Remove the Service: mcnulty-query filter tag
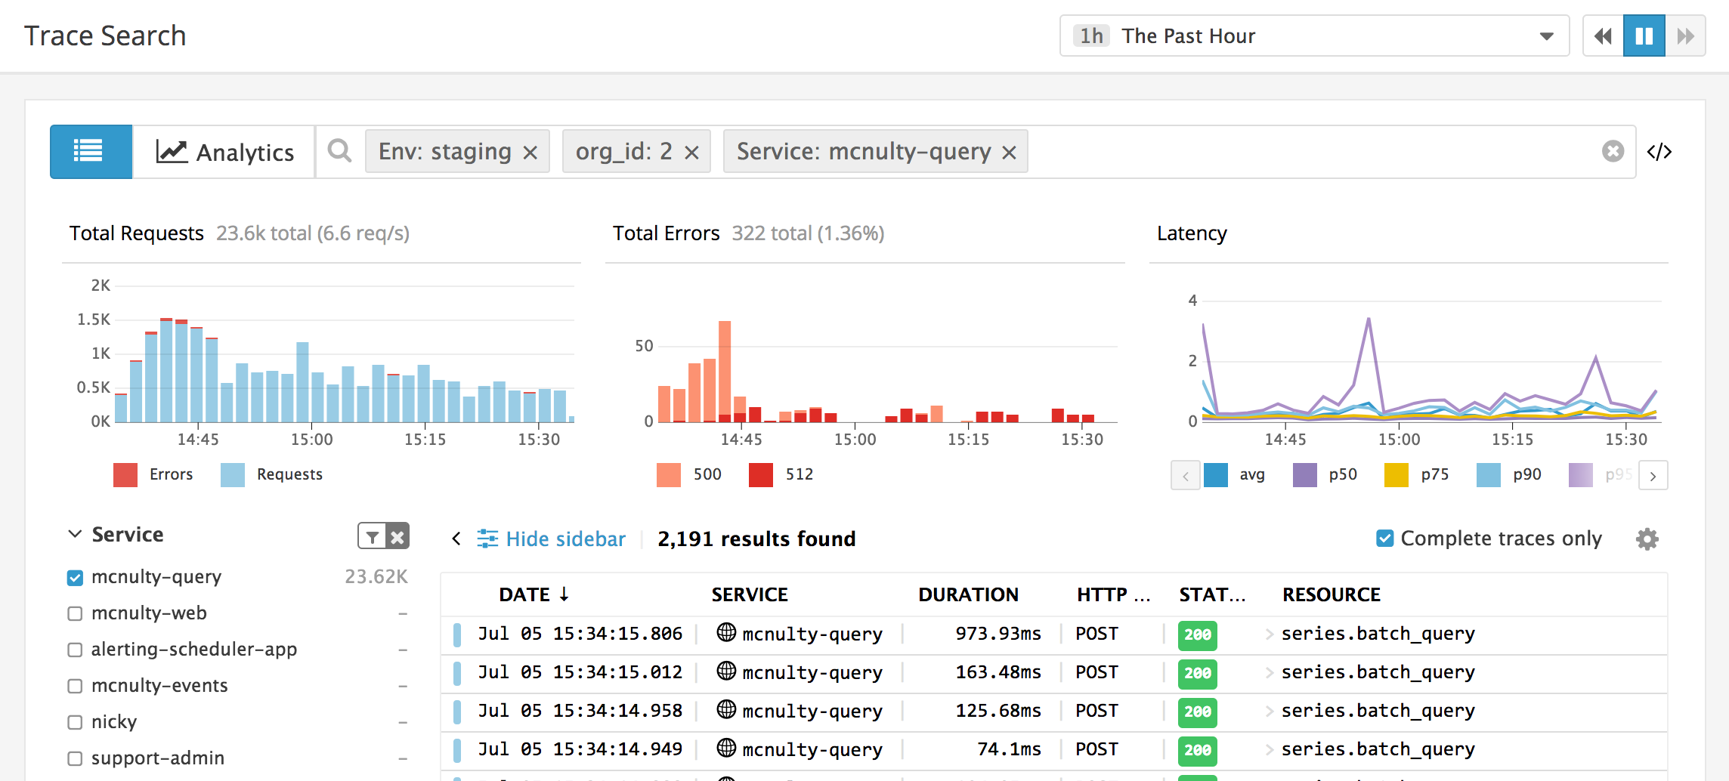This screenshot has width=1729, height=781. pos(1010,152)
